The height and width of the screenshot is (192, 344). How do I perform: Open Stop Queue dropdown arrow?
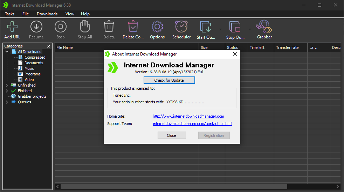click(250, 29)
